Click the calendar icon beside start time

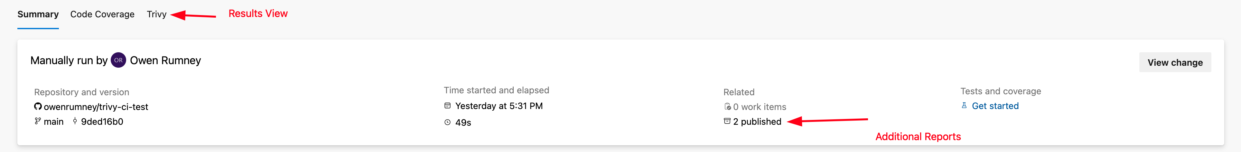coord(447,106)
